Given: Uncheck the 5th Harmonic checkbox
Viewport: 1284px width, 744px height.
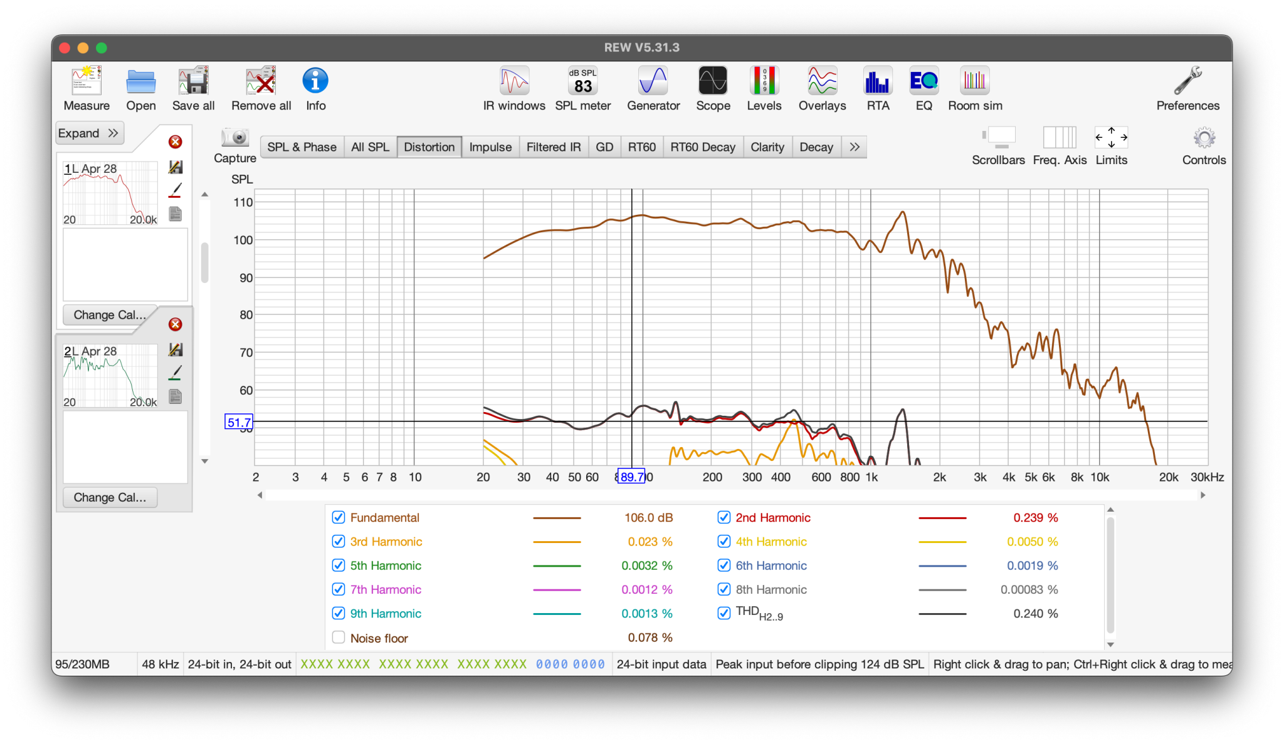Looking at the screenshot, I should 339,566.
